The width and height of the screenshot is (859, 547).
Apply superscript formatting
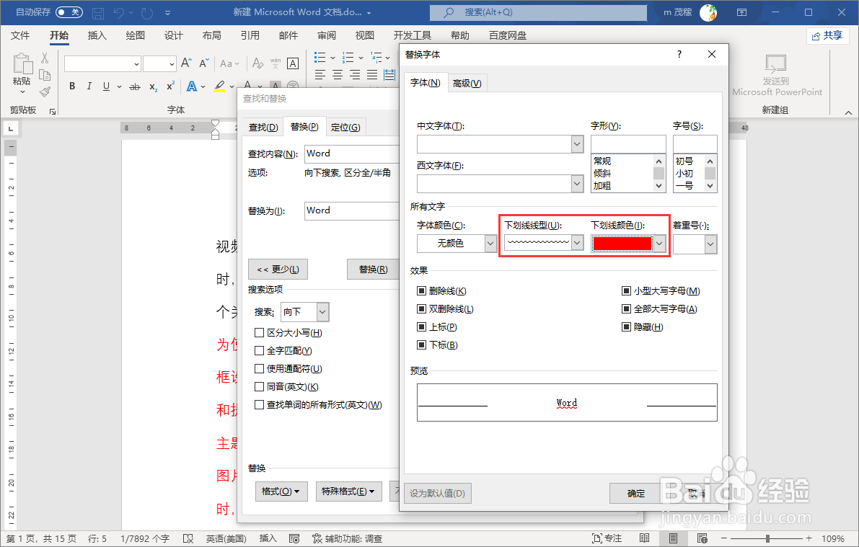tap(170, 86)
